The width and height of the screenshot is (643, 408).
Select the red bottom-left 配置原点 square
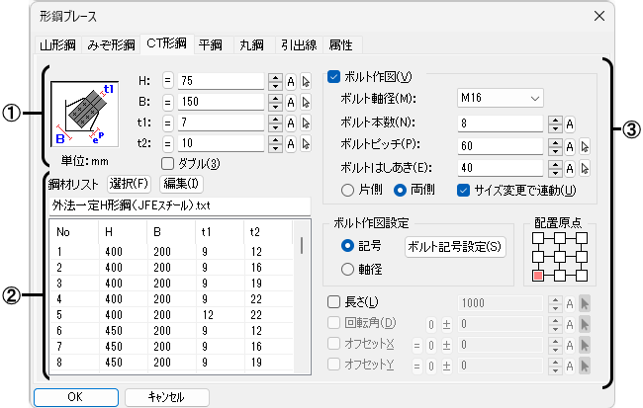tap(538, 275)
